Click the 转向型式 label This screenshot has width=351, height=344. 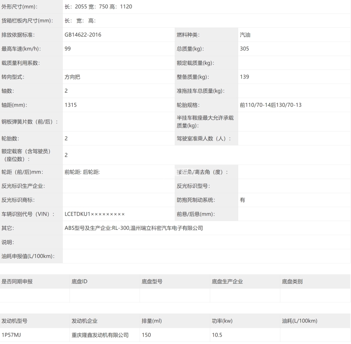point(13,77)
